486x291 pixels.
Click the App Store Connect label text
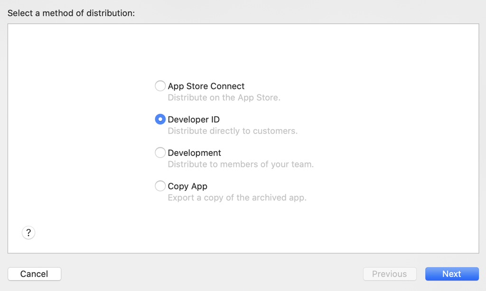click(206, 86)
